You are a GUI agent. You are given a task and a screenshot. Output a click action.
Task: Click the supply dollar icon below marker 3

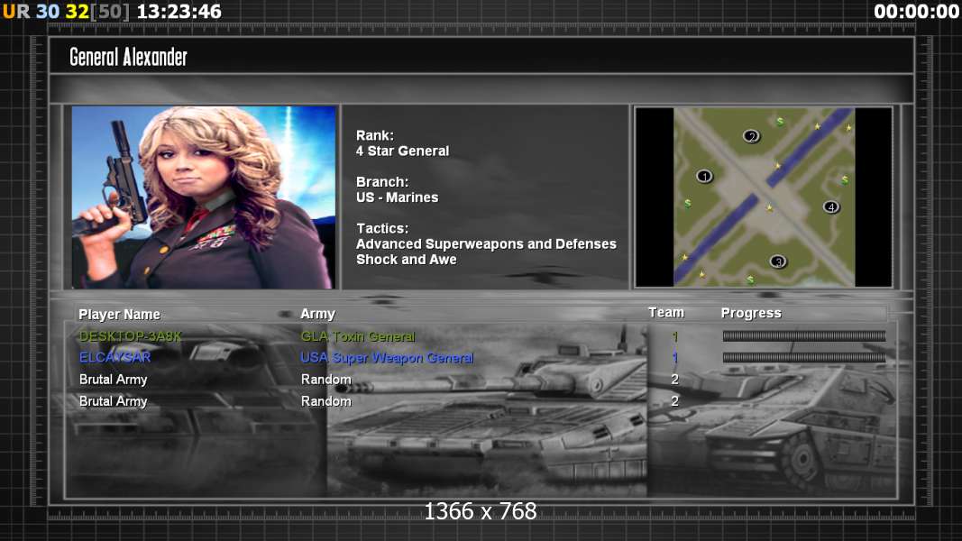pos(750,280)
